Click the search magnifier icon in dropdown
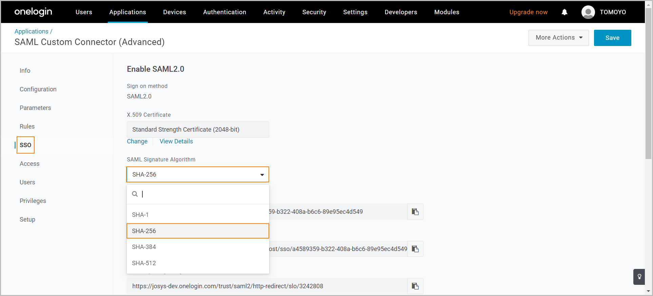653x296 pixels. pyautogui.click(x=135, y=194)
